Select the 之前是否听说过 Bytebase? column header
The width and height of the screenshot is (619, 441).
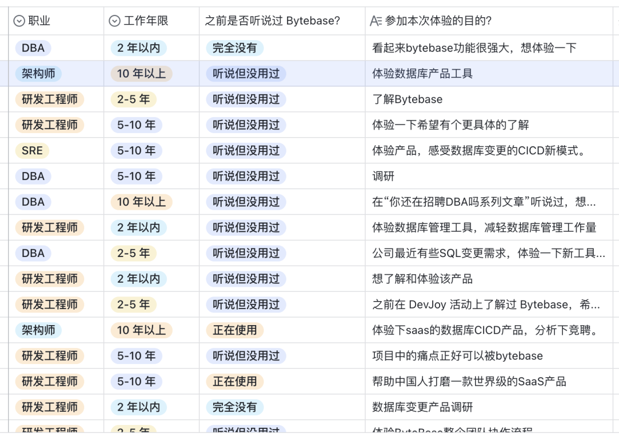click(x=282, y=21)
